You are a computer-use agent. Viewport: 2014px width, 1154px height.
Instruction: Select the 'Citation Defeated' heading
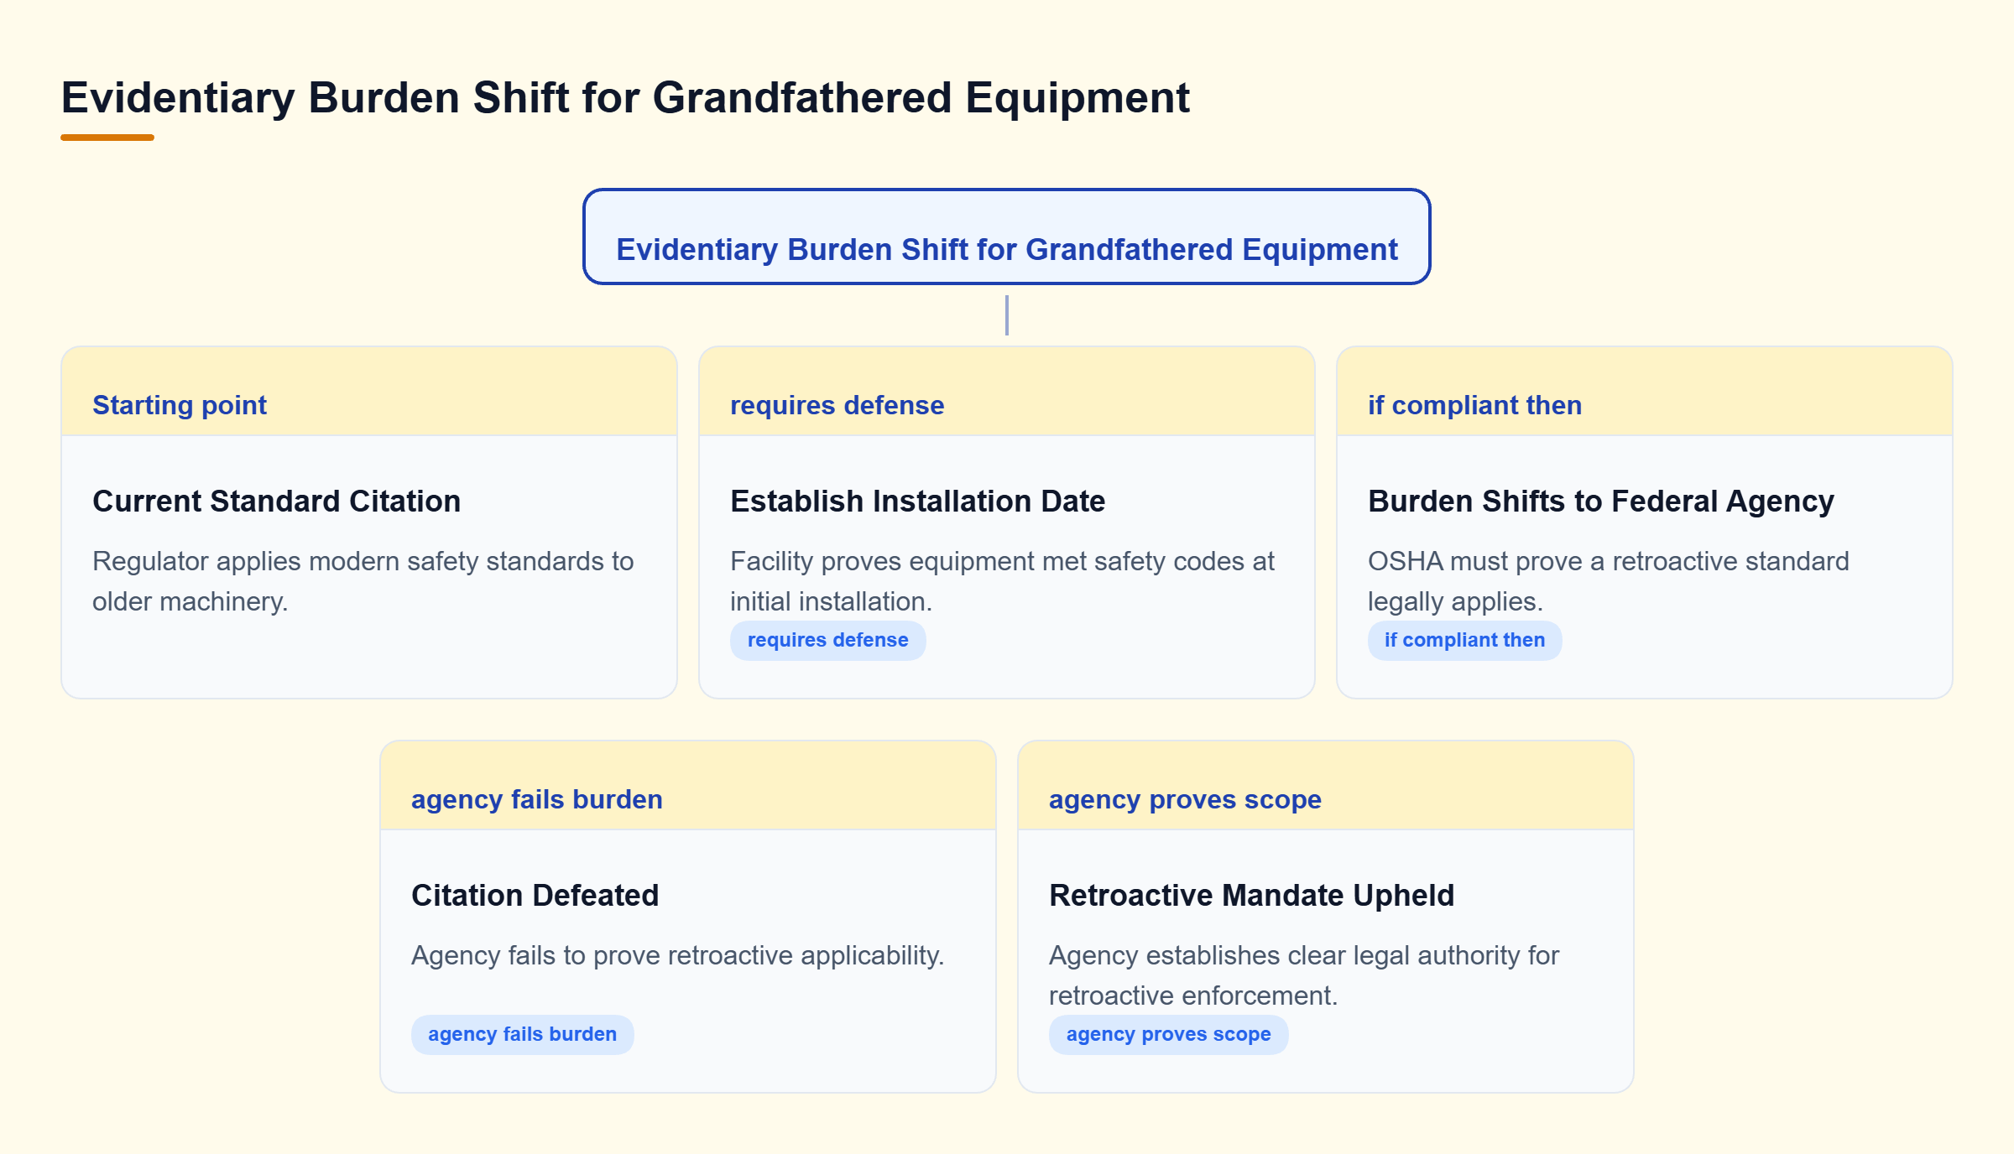coord(535,895)
